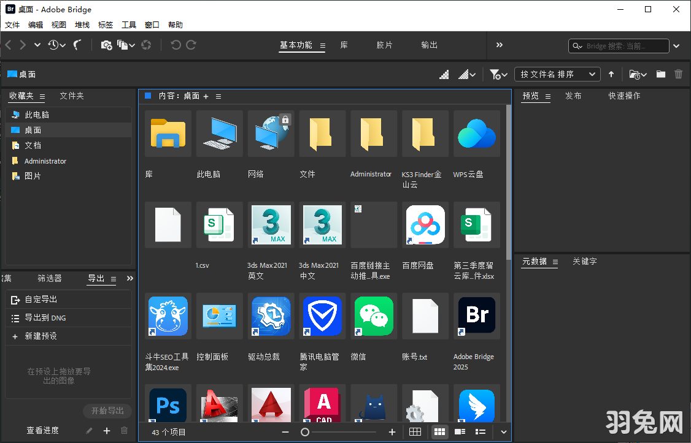Click the 开始导出 export button

point(107,411)
